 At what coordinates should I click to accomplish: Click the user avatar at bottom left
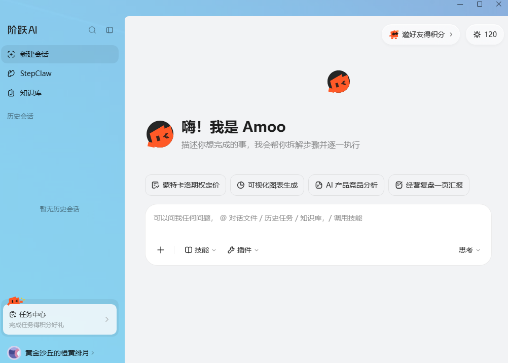(14, 353)
